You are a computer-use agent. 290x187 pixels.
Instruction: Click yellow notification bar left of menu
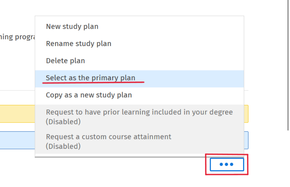point(17,114)
